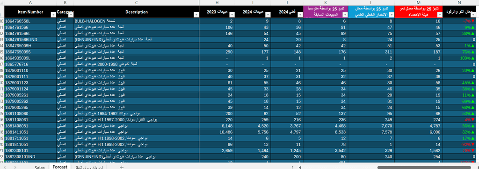This screenshot has height=169, width=479.
Task: Select cell with item 1879001123
Action: click(30, 82)
